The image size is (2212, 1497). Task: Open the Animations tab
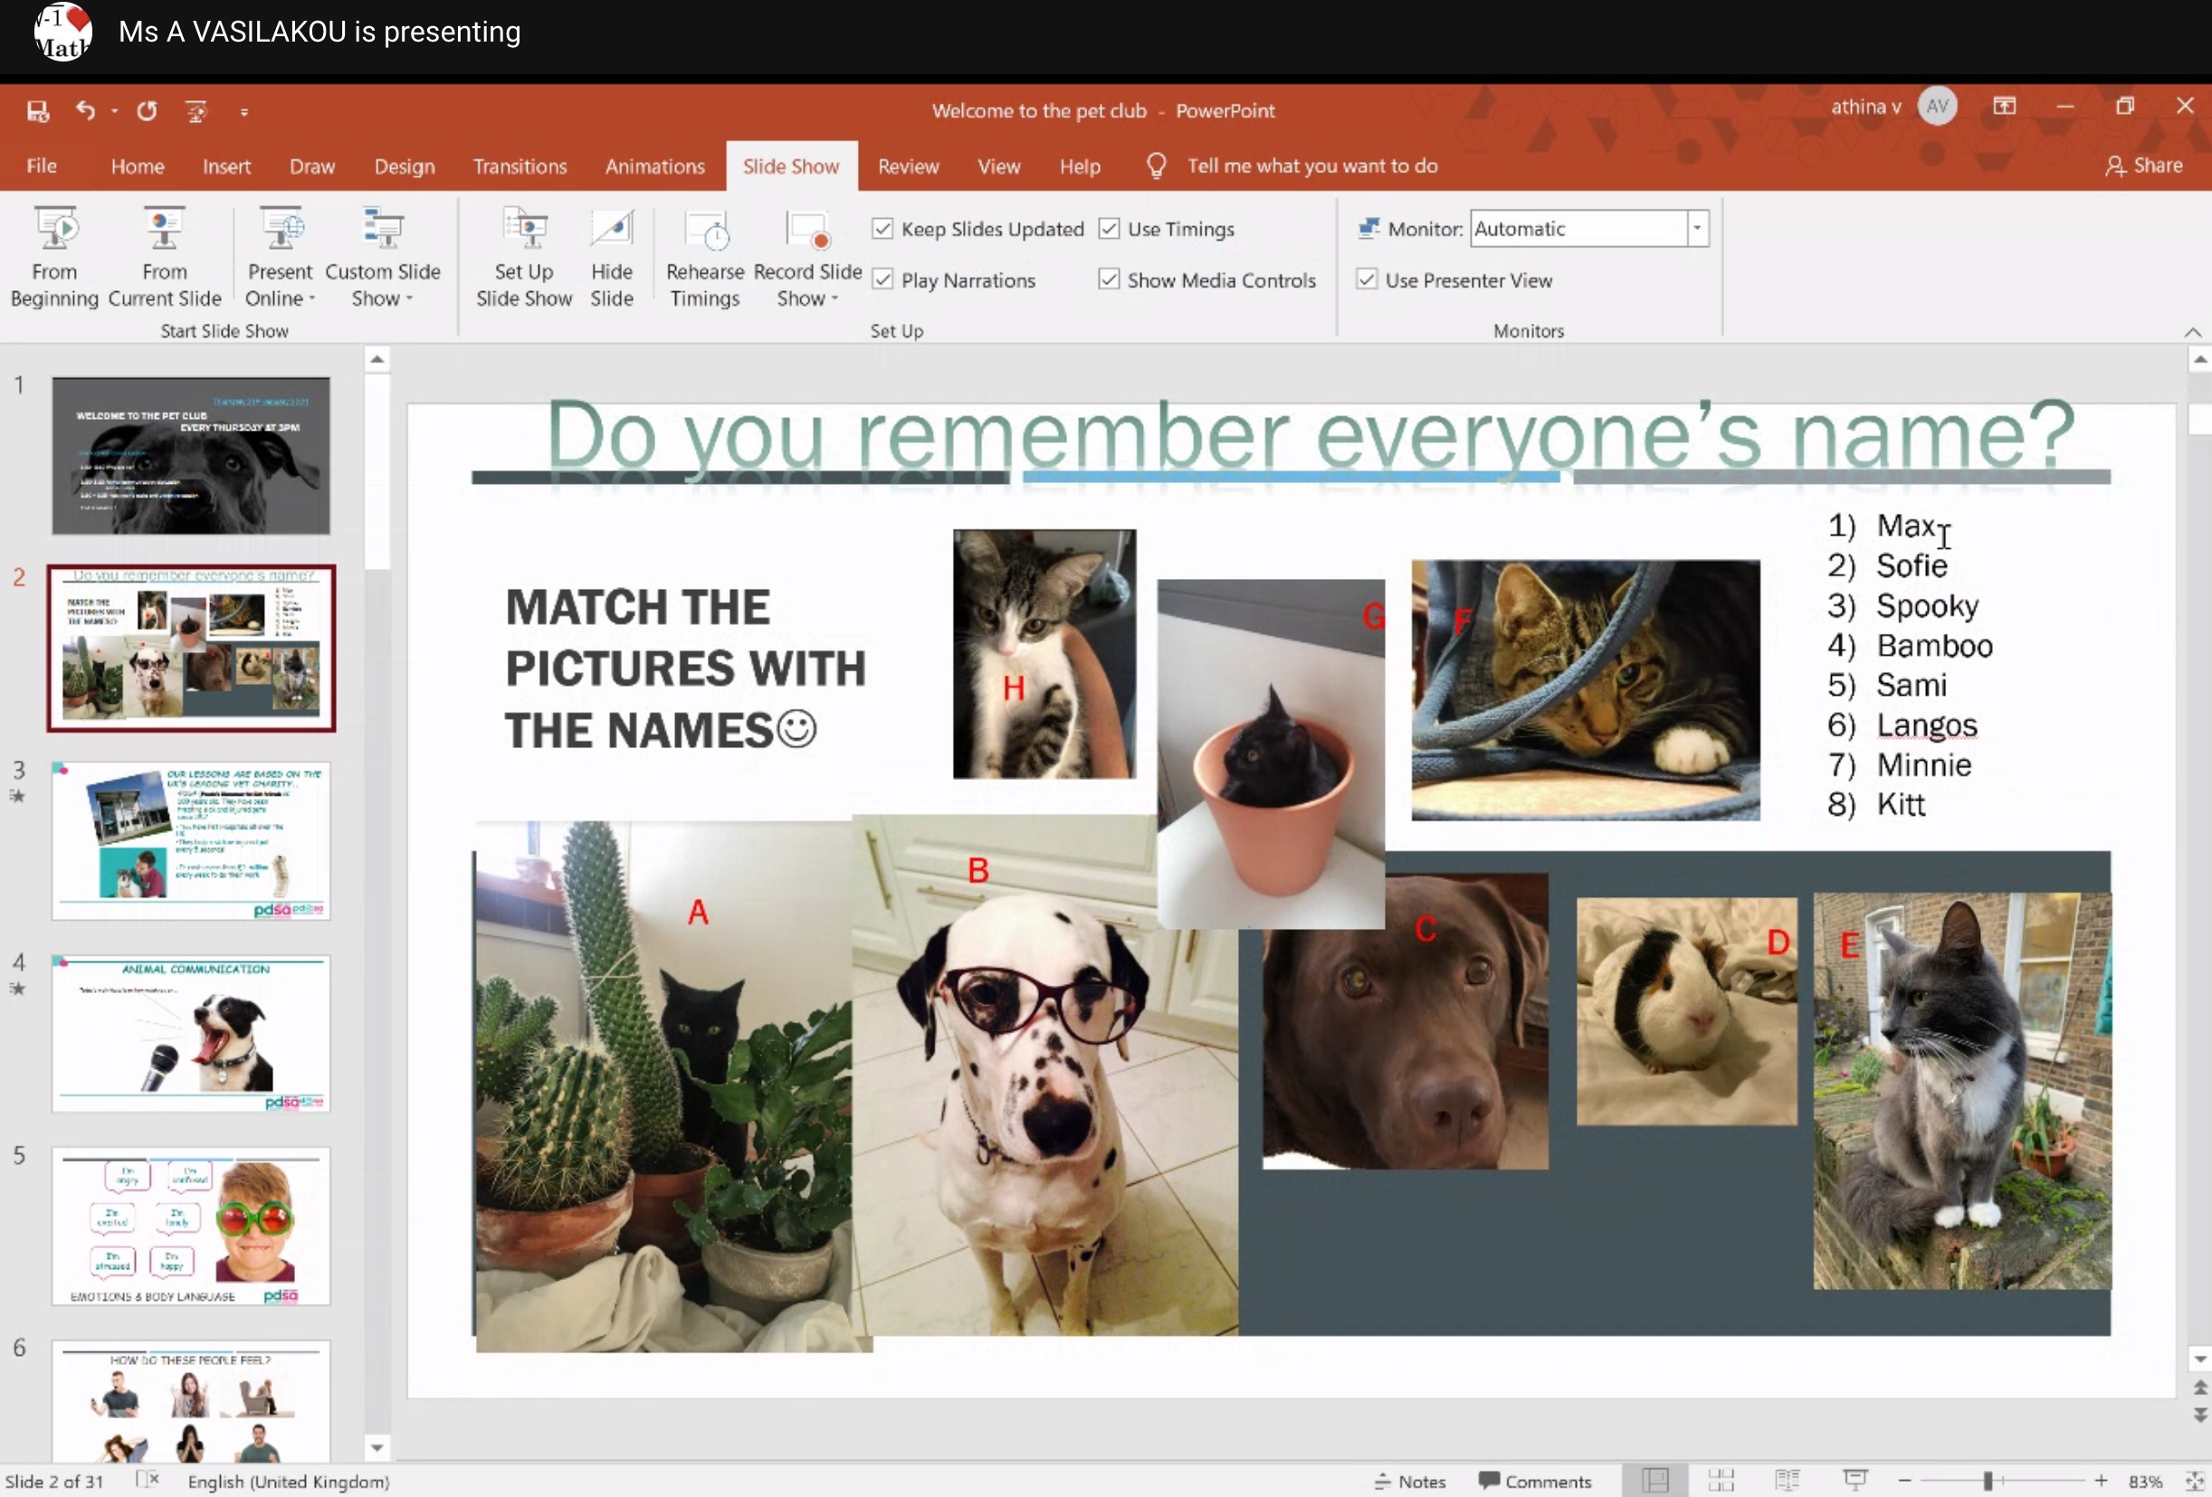[x=655, y=166]
